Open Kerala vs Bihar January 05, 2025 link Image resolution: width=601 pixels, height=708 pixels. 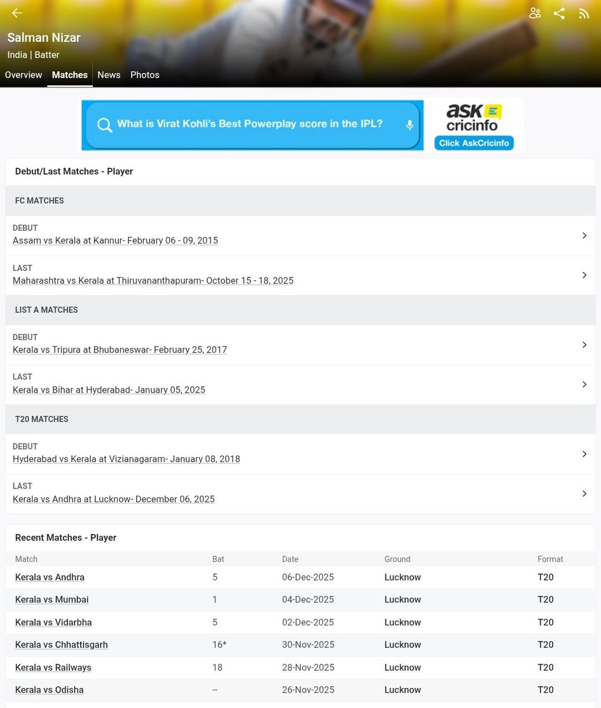(109, 390)
